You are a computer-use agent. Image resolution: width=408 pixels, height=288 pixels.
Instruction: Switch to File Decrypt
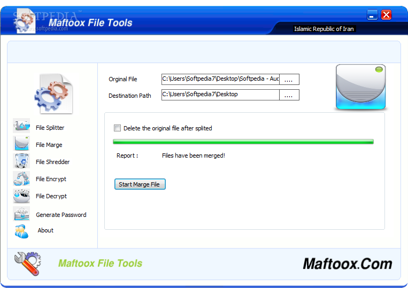51,196
